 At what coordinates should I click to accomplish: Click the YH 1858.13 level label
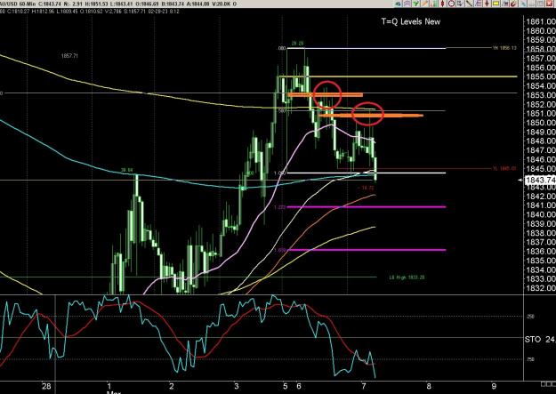pos(504,48)
